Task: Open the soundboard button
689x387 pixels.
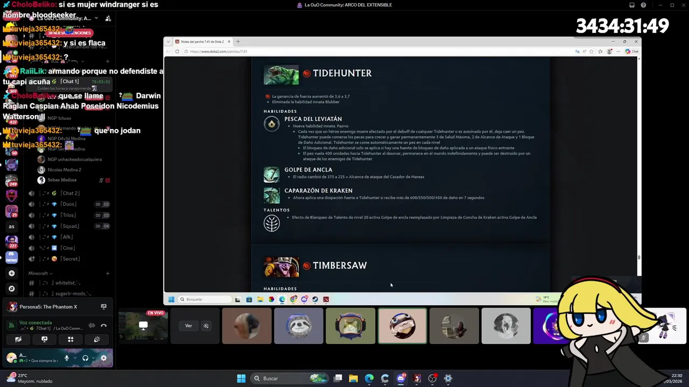Action: tap(97, 339)
